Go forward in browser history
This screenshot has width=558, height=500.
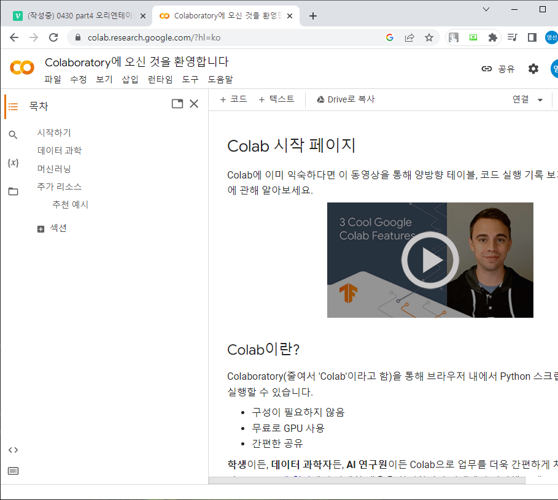click(x=34, y=37)
